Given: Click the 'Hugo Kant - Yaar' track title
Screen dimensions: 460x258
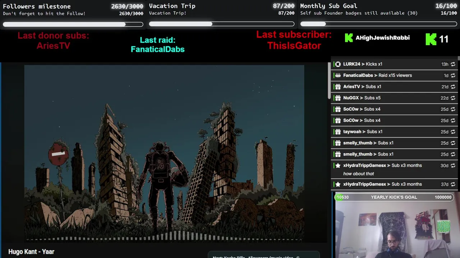Looking at the screenshot, I should click(31, 252).
